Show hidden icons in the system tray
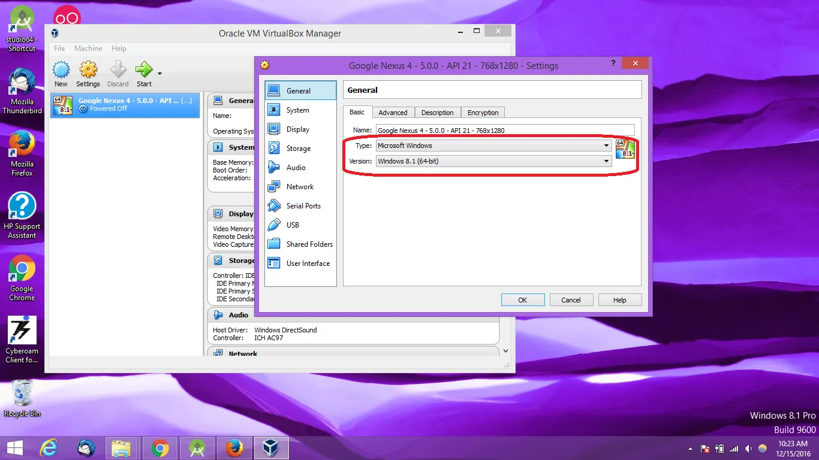Image resolution: width=819 pixels, height=460 pixels. [x=691, y=449]
